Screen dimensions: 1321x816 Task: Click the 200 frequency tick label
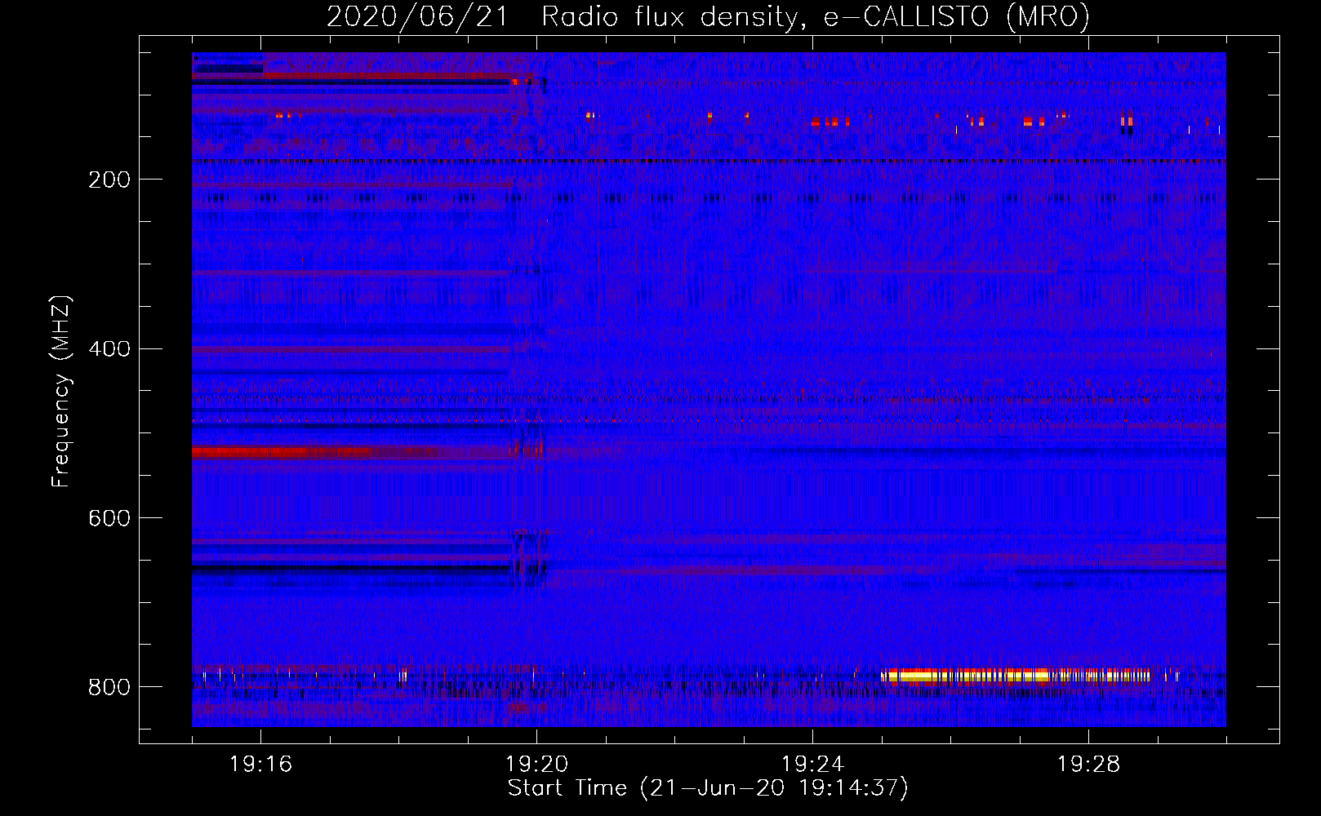click(x=109, y=180)
